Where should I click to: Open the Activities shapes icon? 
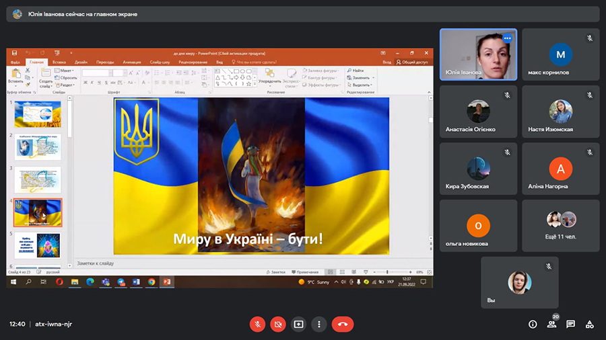click(x=590, y=324)
